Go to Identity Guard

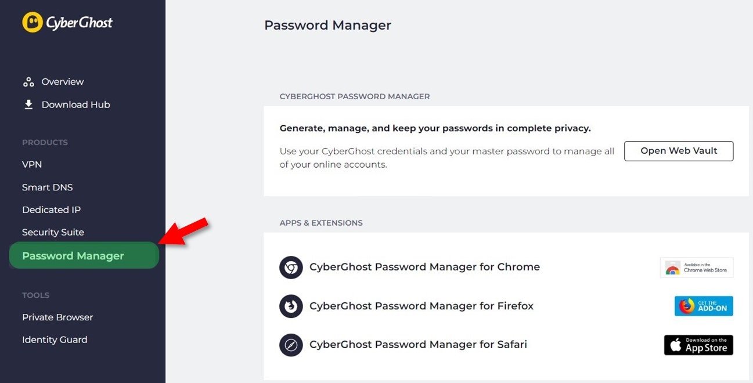[x=55, y=339]
